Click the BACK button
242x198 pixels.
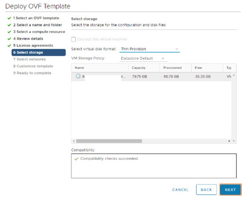(x=206, y=190)
